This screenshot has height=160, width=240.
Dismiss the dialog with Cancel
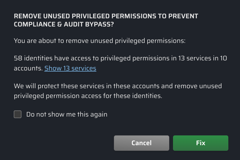click(141, 143)
